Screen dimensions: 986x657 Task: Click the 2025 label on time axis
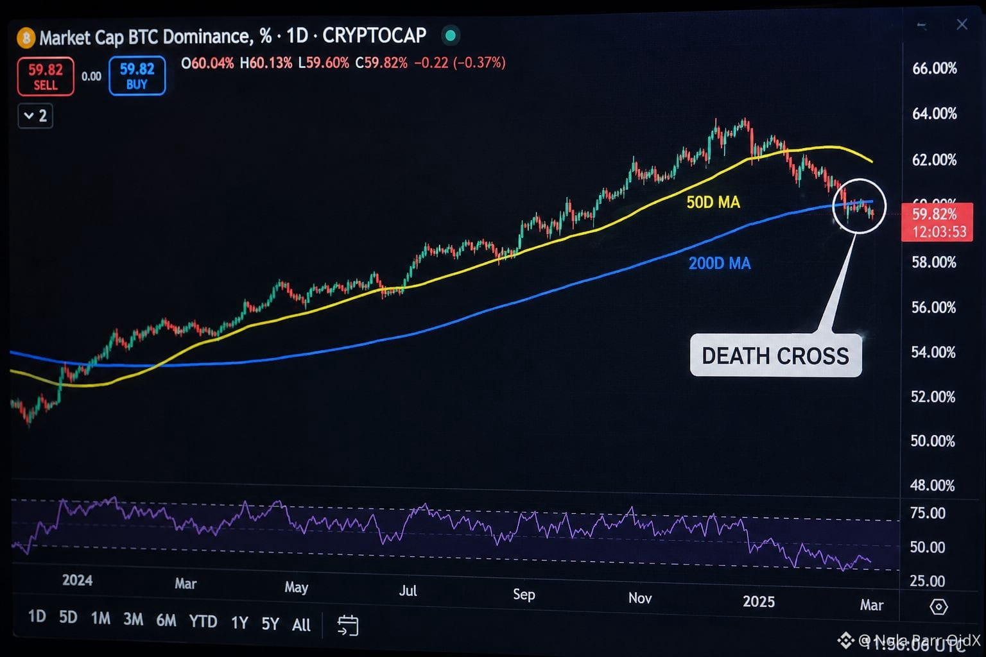[x=759, y=602]
